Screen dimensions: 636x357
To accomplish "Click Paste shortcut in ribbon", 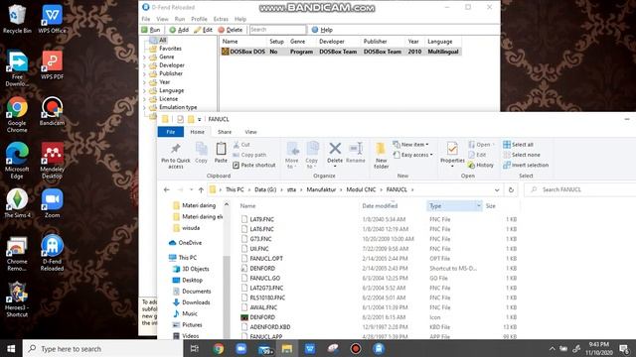I will pyautogui.click(x=254, y=166).
